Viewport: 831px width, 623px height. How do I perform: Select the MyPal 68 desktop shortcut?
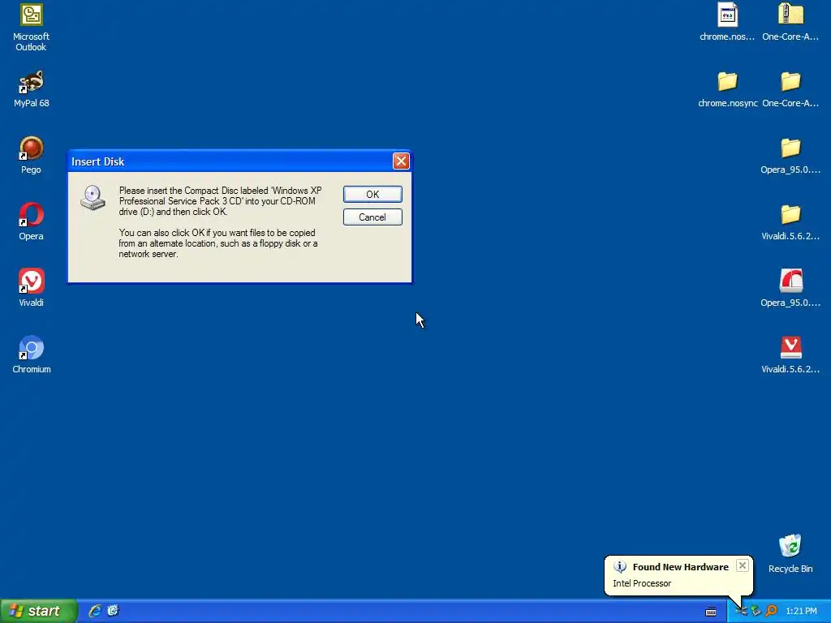32,89
